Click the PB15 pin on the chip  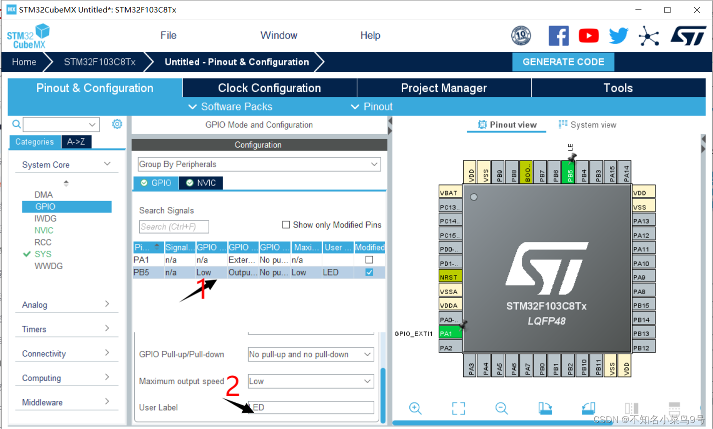(643, 305)
